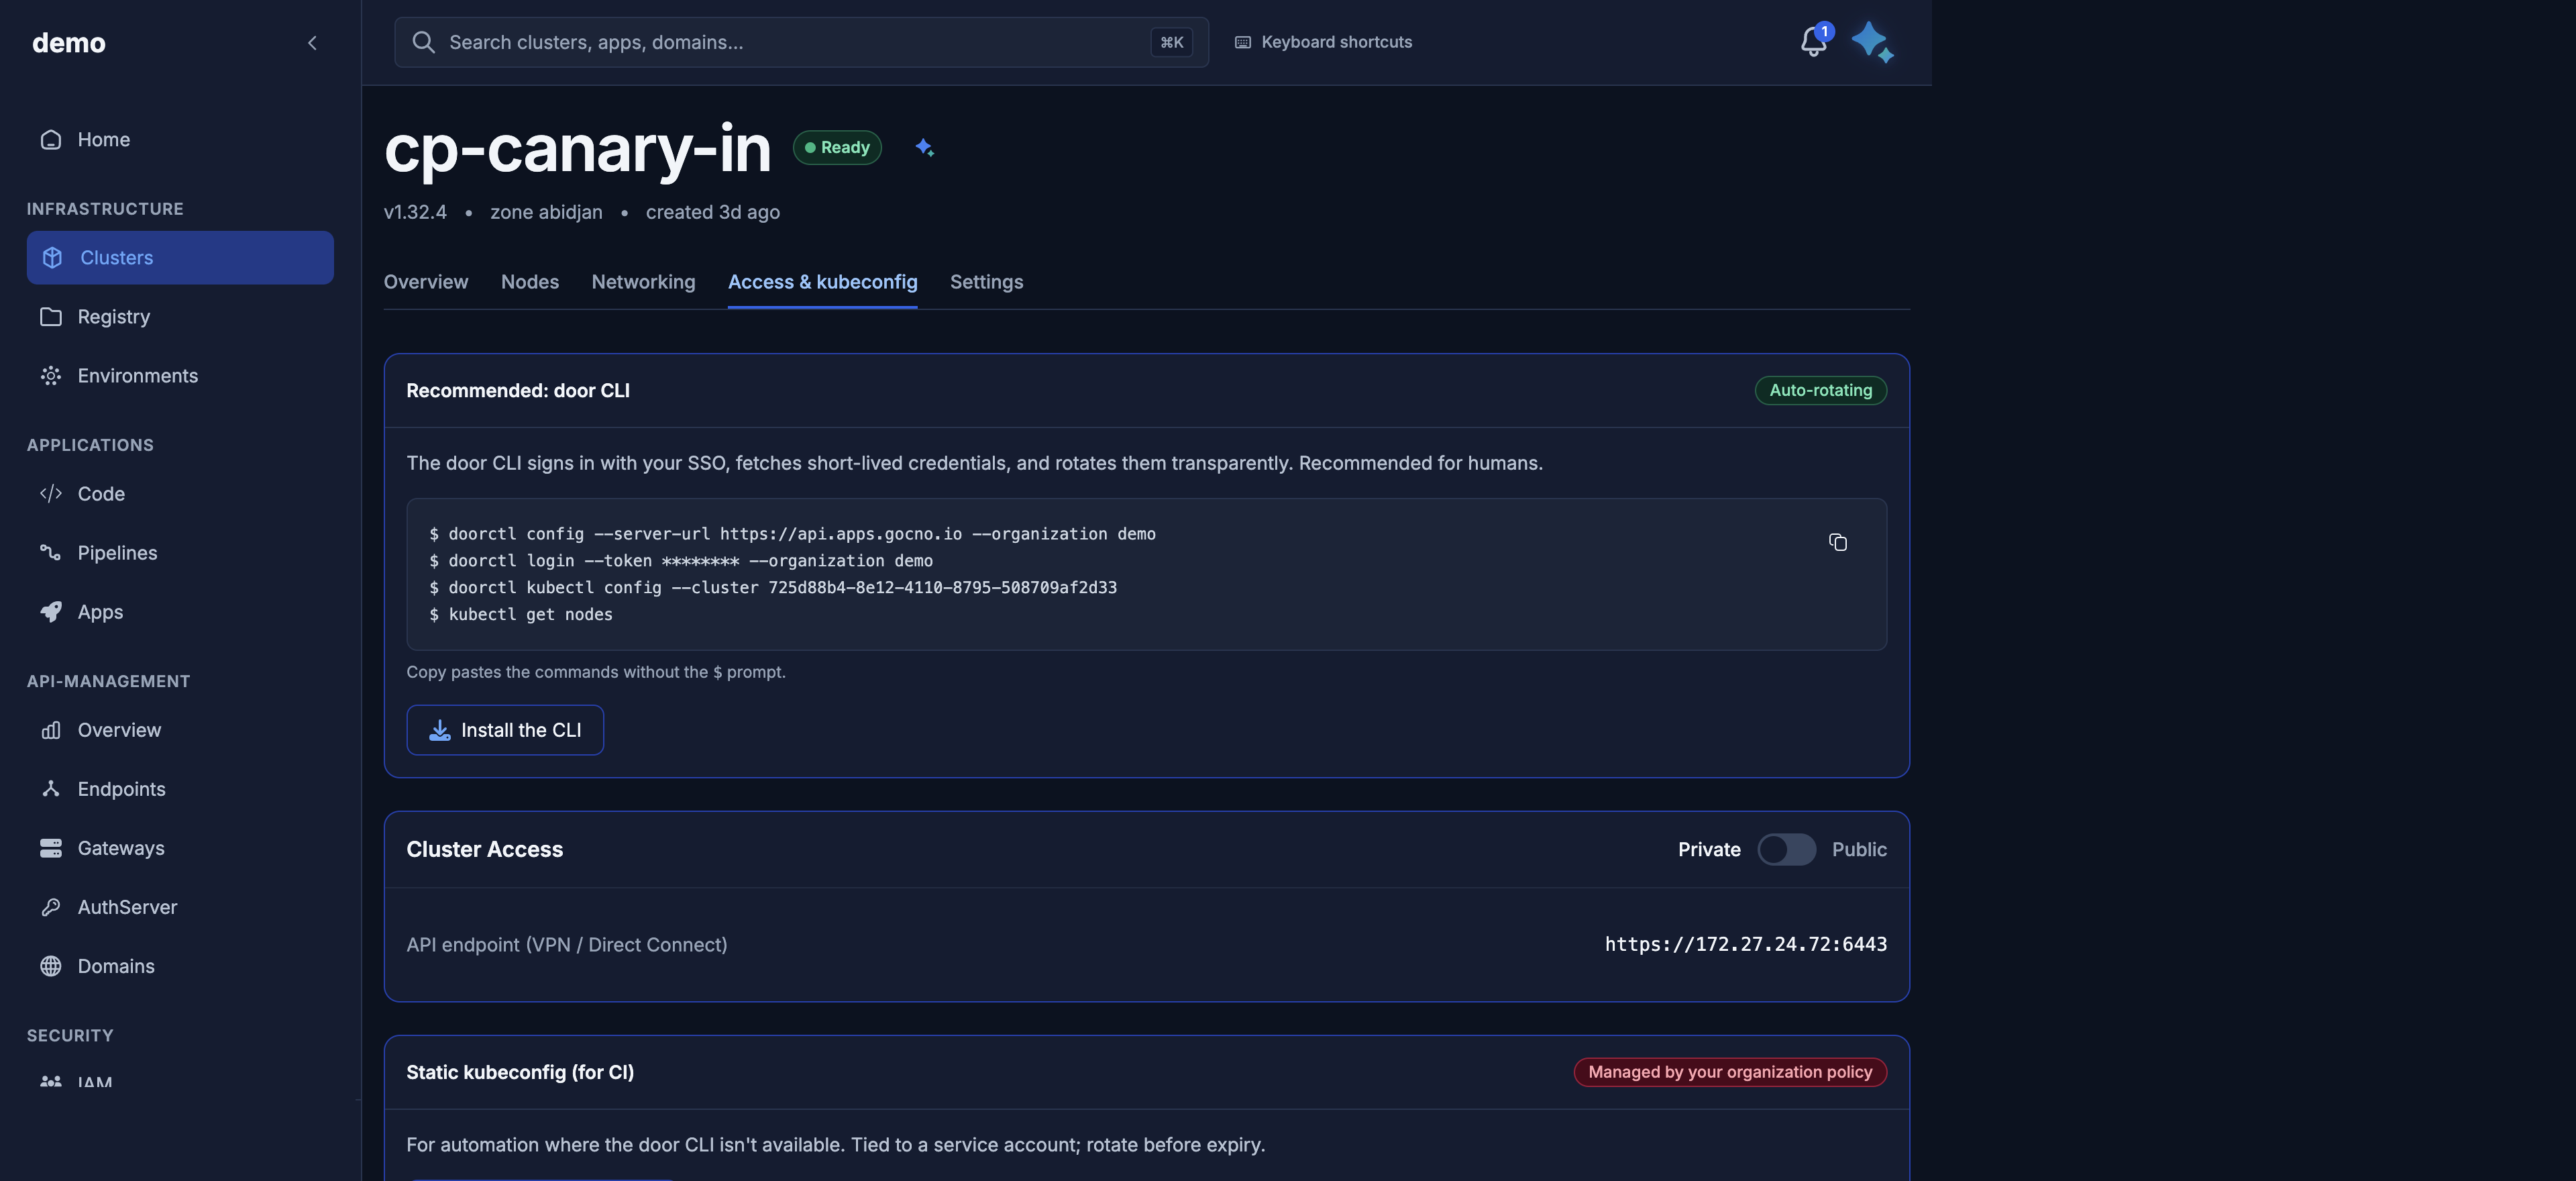The height and width of the screenshot is (1181, 2576).
Task: Open Gateways in the sidebar
Action: [x=180, y=847]
